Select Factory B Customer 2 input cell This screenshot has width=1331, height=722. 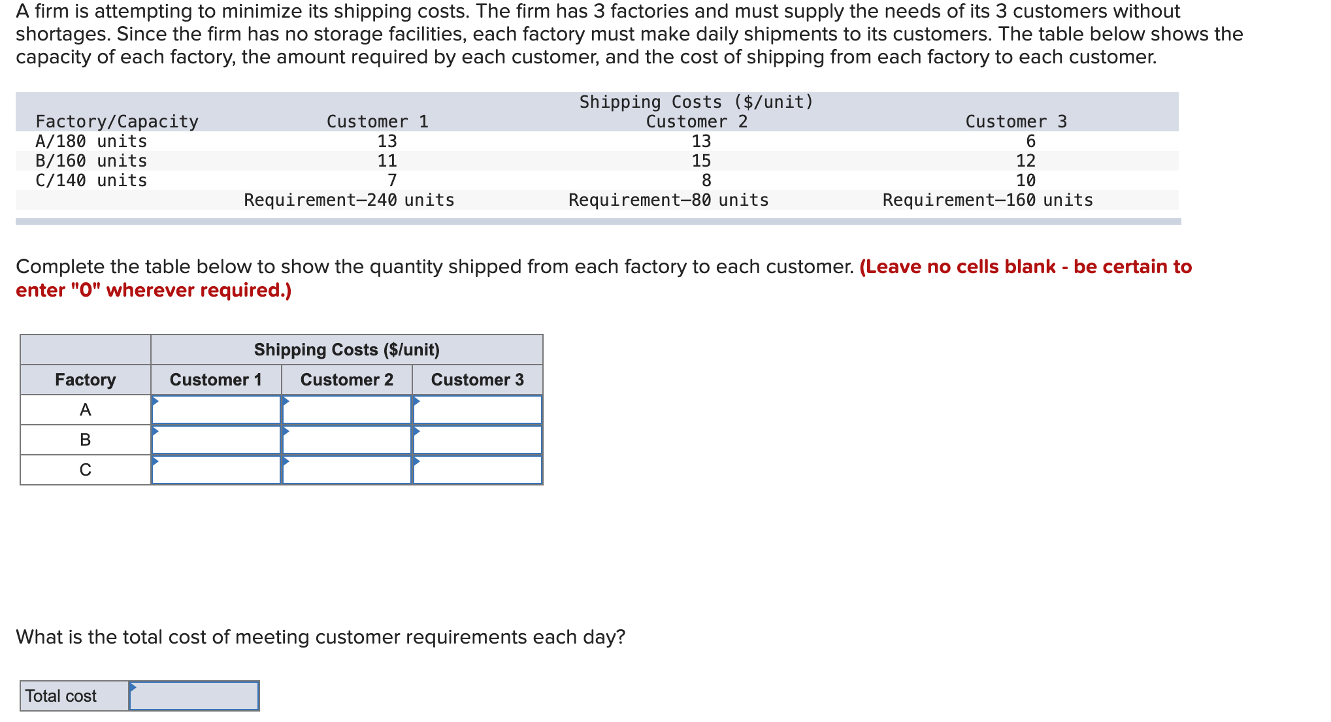(x=347, y=440)
